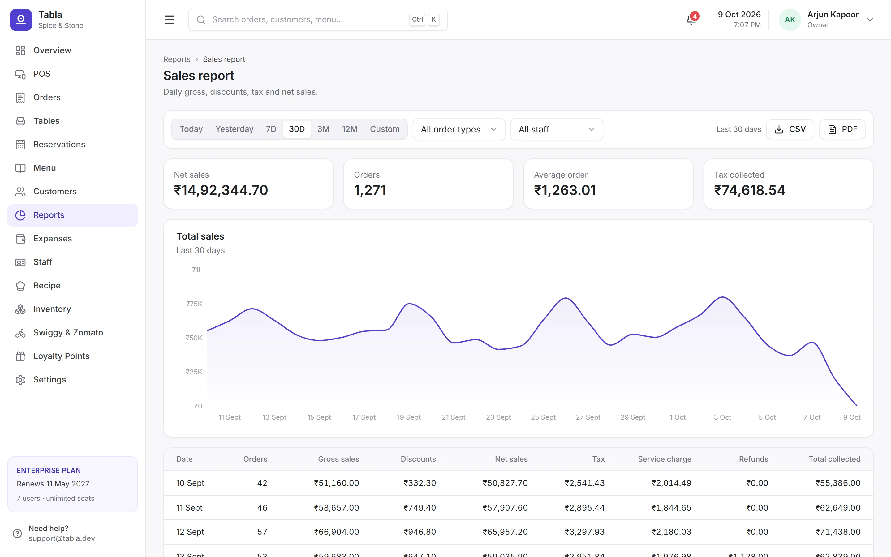Click the Swiggy & Zomato bike icon
The width and height of the screenshot is (891, 557).
click(20, 333)
